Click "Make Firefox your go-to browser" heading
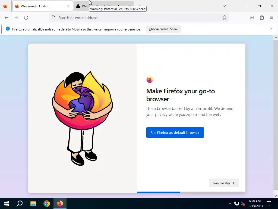 (181, 95)
